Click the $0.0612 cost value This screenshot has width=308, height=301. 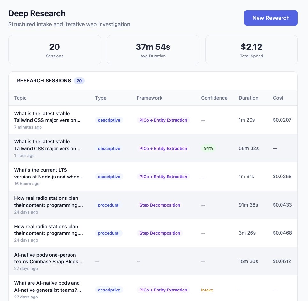pyautogui.click(x=282, y=261)
